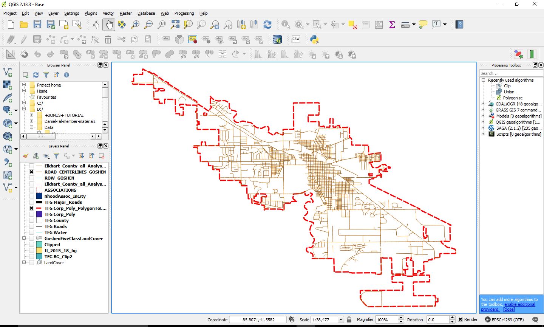Select the Identify Features tool

[x=286, y=25]
